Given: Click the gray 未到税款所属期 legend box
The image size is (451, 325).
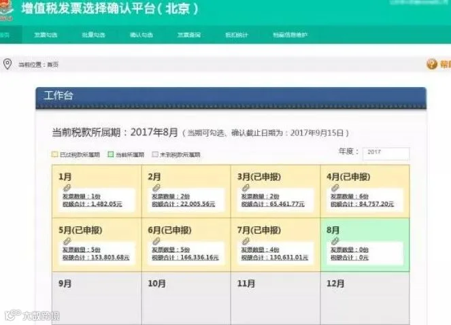Looking at the screenshot, I should point(155,154).
